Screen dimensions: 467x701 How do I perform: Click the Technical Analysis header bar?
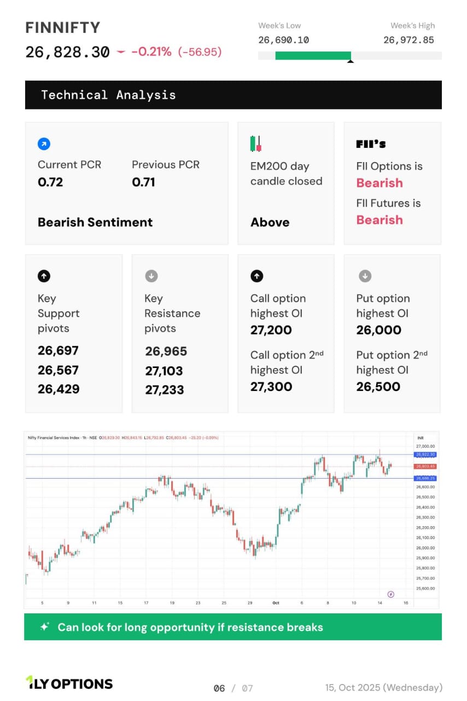click(233, 95)
